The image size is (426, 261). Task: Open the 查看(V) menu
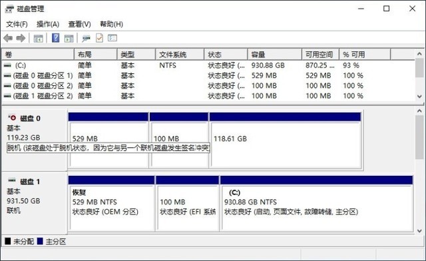pos(79,24)
